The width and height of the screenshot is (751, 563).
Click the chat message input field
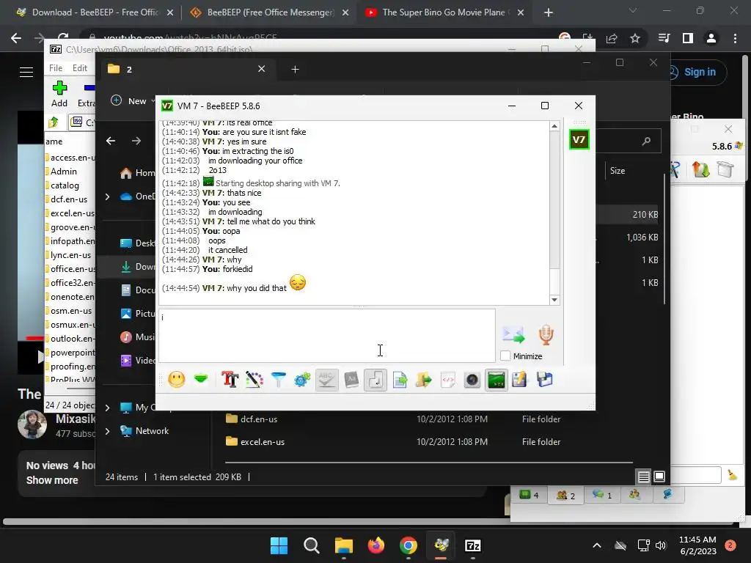(327, 336)
